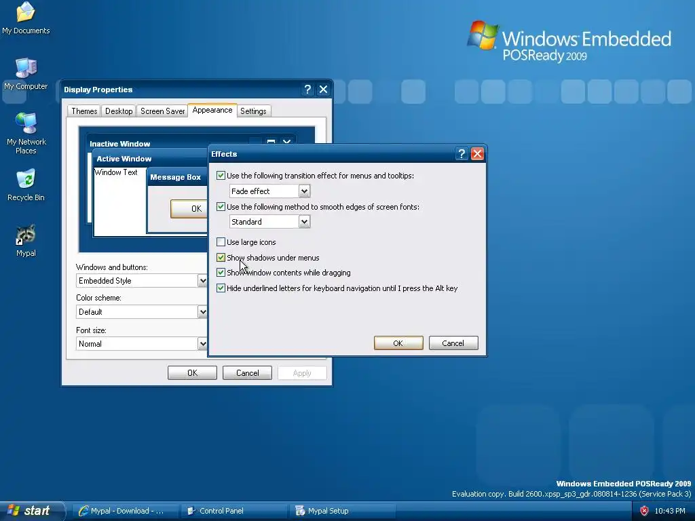Switch to Mypal Setup taskbar item

[343, 511]
